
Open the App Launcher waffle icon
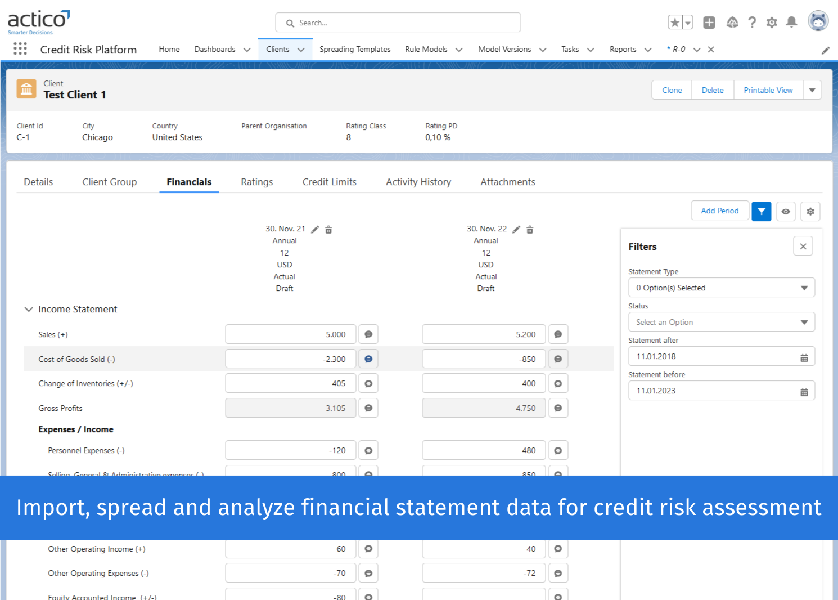20,49
